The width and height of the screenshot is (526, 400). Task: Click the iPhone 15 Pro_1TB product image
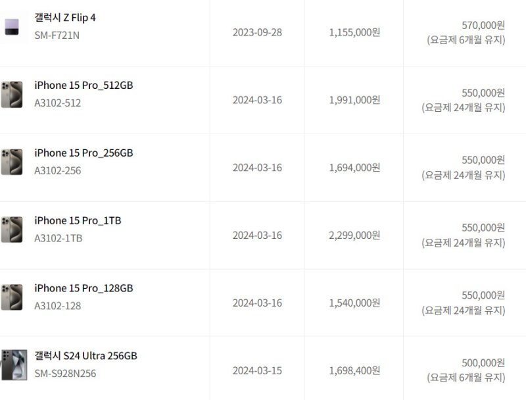point(12,230)
